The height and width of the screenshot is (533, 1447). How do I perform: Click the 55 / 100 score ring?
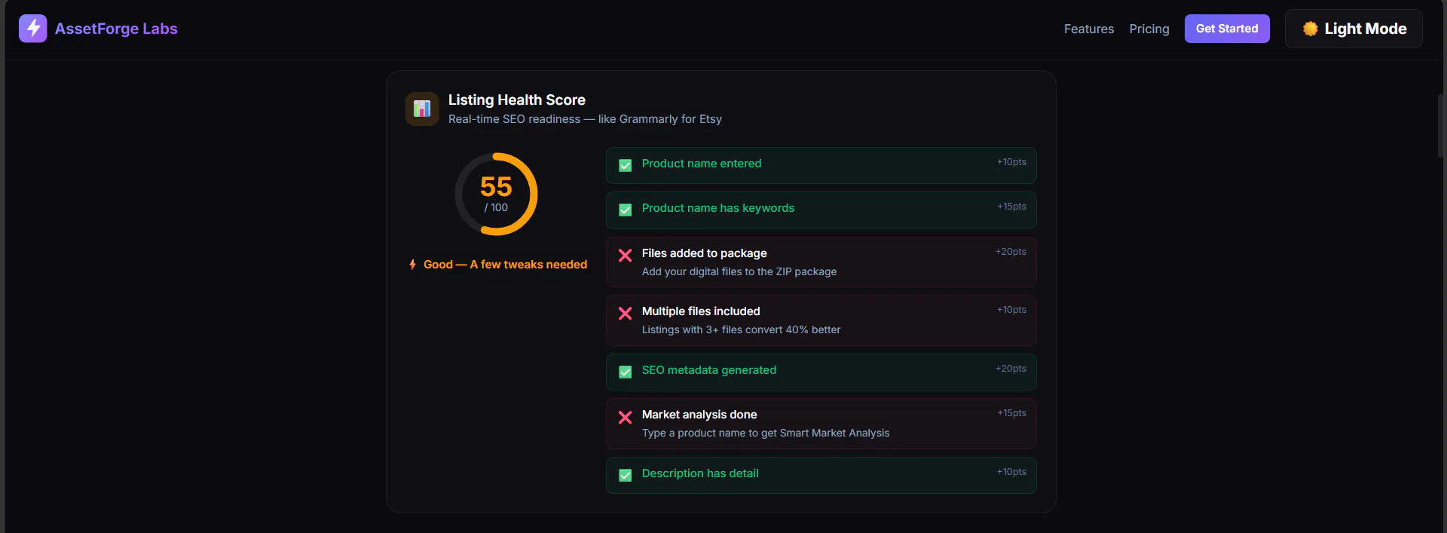[x=496, y=195]
